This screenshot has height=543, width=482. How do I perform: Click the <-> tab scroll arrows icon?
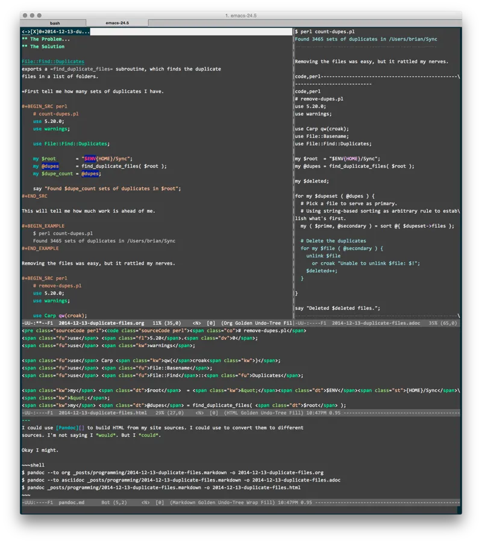pos(25,31)
